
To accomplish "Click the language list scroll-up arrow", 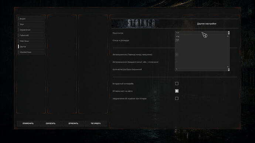I will 228,36.
